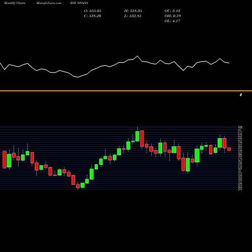Select the low value 'L: 532.85'
The image size is (252, 252).
pos(133,16)
